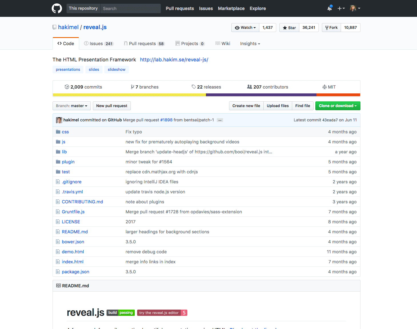
Task: Open the Watch dropdown
Action: coord(245,27)
